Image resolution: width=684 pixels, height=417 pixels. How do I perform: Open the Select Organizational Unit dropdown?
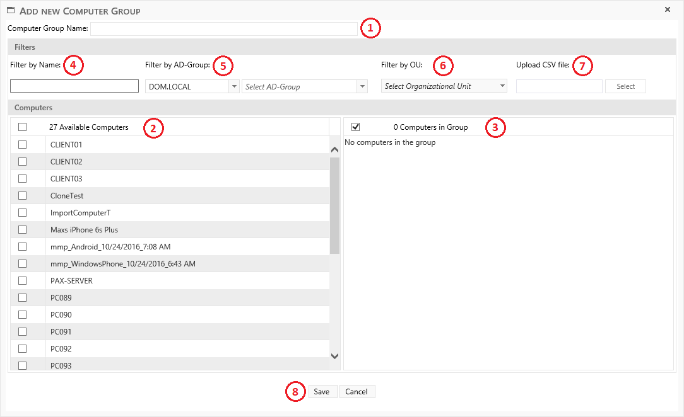pyautogui.click(x=502, y=86)
